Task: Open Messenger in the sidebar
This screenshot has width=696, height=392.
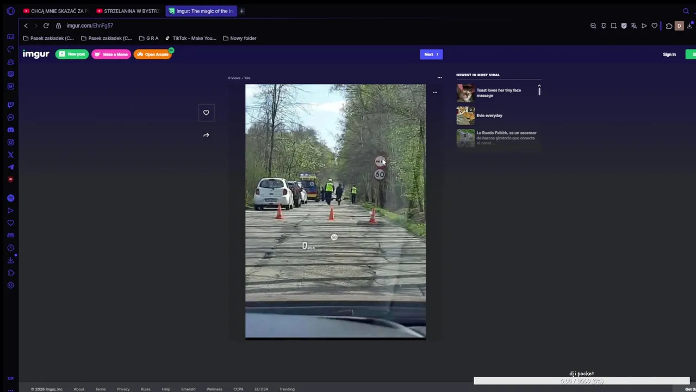Action: pyautogui.click(x=10, y=117)
